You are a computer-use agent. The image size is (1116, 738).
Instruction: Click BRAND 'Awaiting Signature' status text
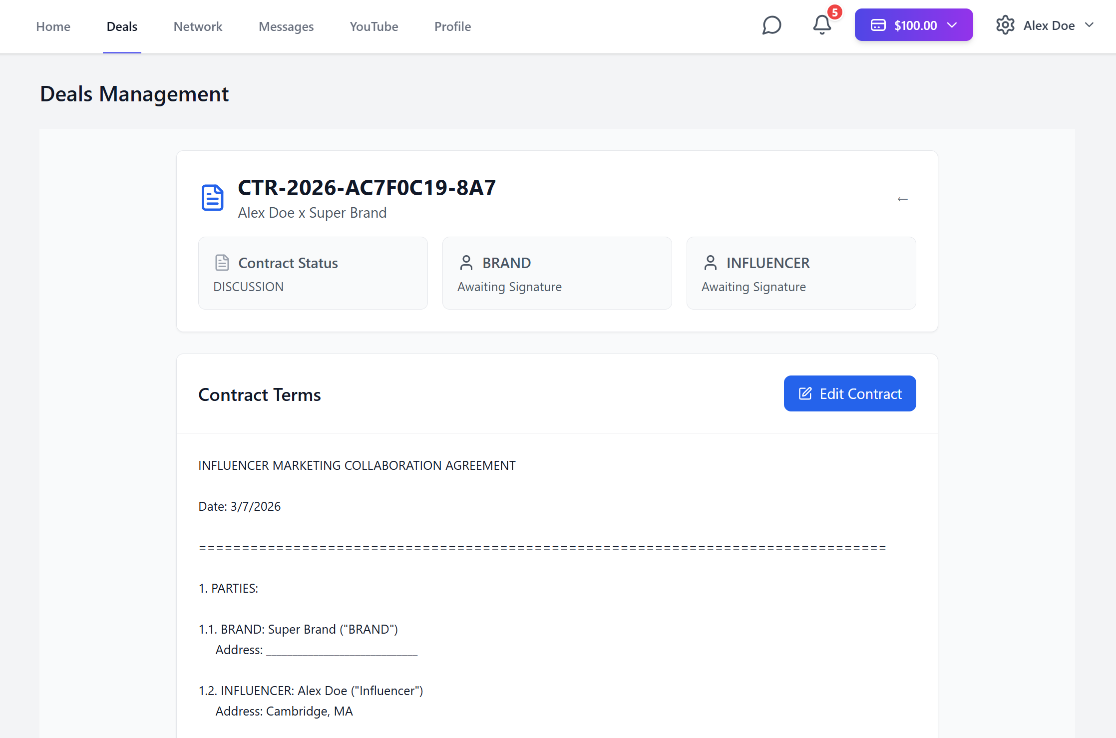509,287
